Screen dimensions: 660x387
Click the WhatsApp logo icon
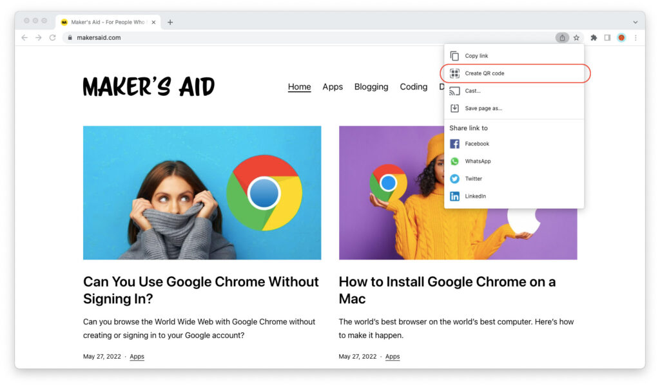[x=454, y=161]
